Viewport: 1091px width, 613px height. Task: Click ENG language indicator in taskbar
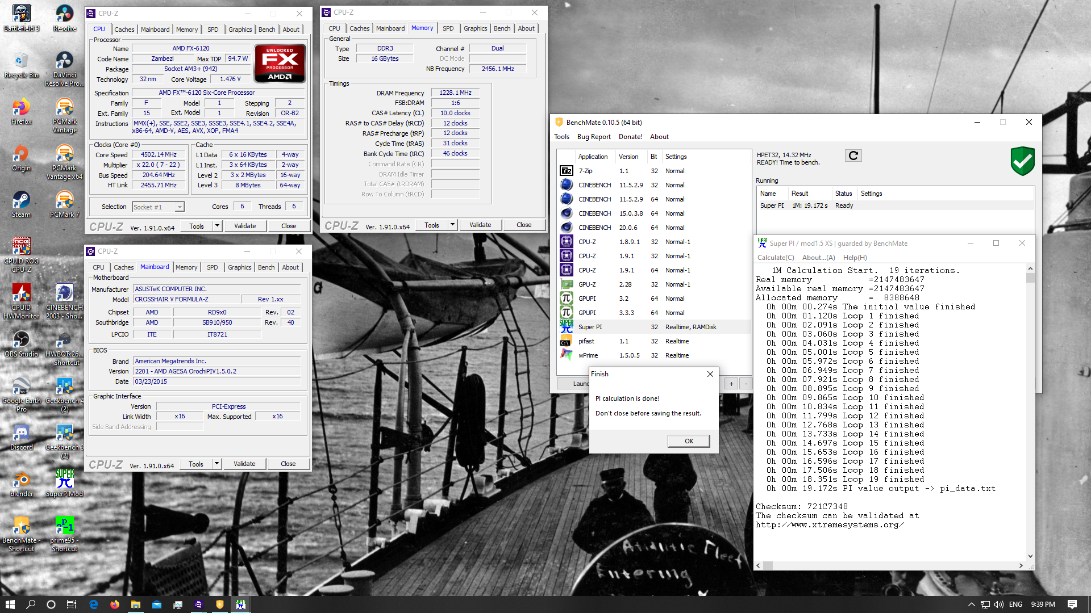[1015, 604]
